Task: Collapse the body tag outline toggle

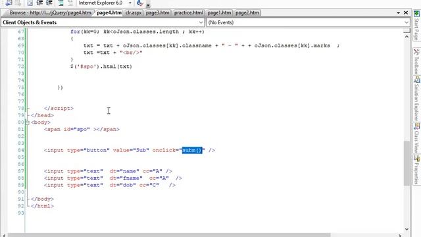Action: tap(28, 122)
